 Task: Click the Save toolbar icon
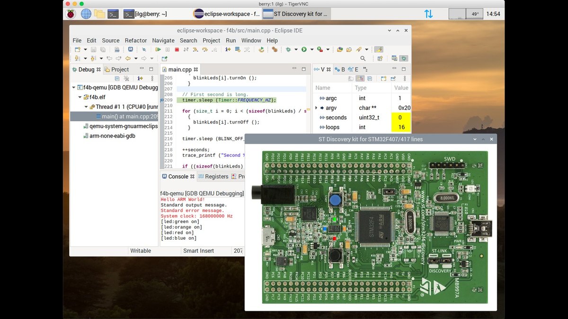point(93,50)
